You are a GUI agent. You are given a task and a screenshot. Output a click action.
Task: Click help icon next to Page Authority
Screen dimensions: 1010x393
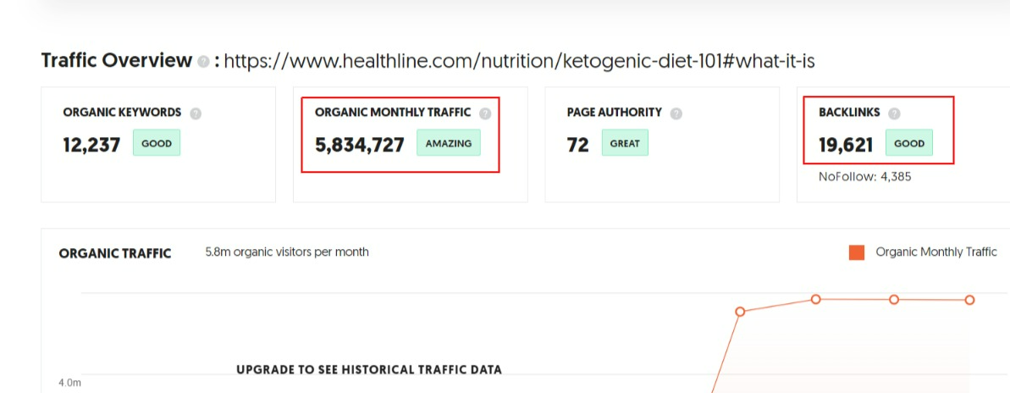676,113
